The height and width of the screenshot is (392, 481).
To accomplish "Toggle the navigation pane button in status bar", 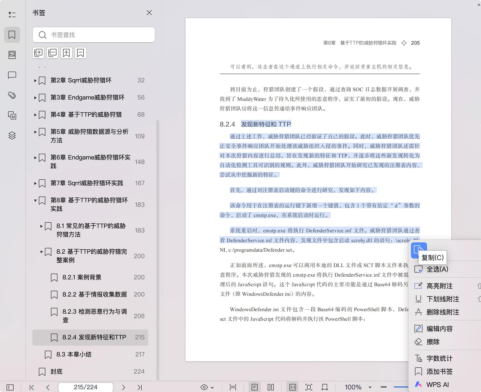I will [x=10, y=387].
